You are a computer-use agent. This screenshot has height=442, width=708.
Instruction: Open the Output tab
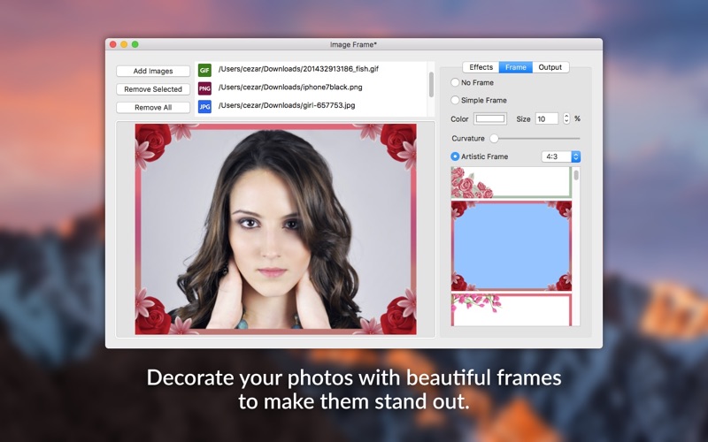point(550,67)
